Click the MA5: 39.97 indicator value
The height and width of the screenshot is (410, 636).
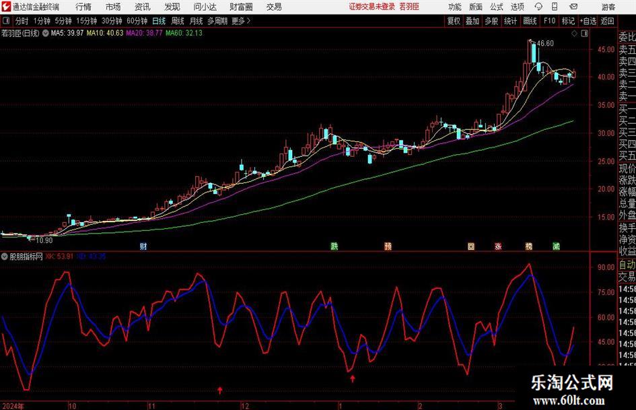coord(67,33)
